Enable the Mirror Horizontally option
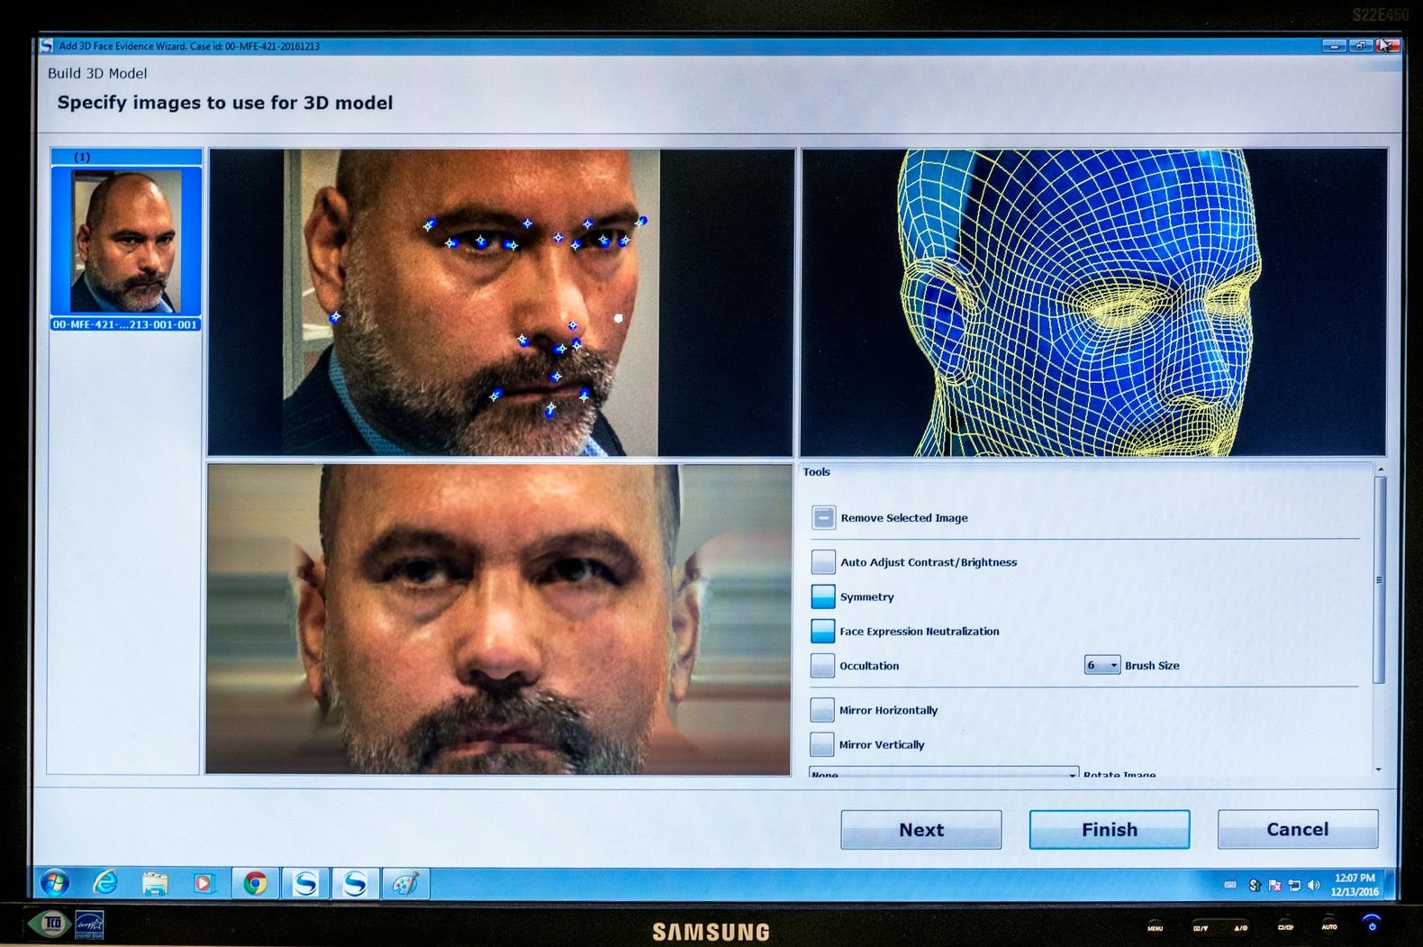 [822, 710]
